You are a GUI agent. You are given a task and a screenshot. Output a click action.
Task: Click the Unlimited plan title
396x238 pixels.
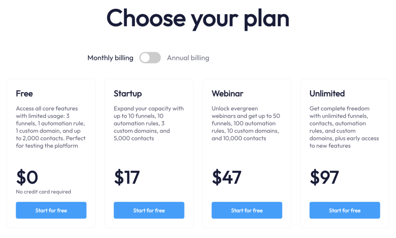coord(327,93)
